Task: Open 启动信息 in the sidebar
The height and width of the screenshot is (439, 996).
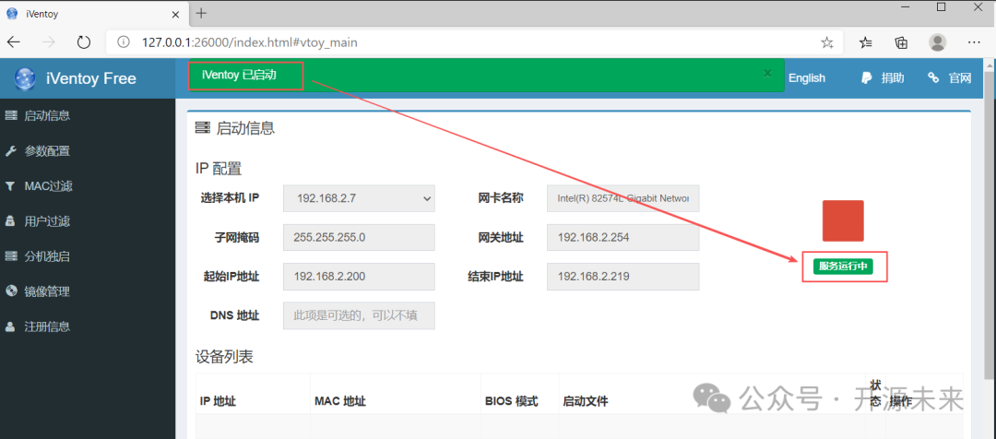Action: coord(46,115)
